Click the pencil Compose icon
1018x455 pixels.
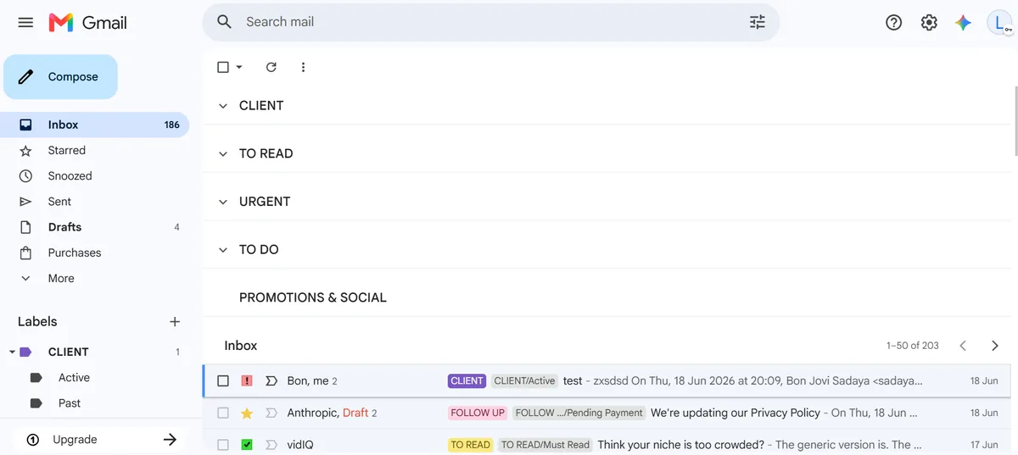point(26,76)
